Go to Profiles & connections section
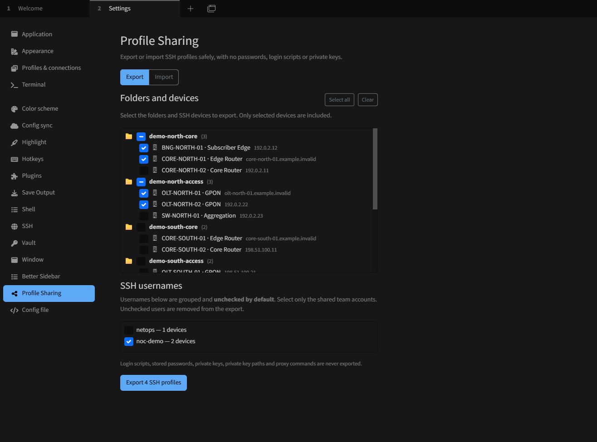Screen dimensions: 597x442 [x=49, y=68]
